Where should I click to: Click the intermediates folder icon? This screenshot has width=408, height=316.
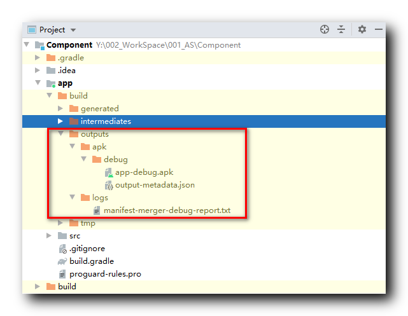74,121
